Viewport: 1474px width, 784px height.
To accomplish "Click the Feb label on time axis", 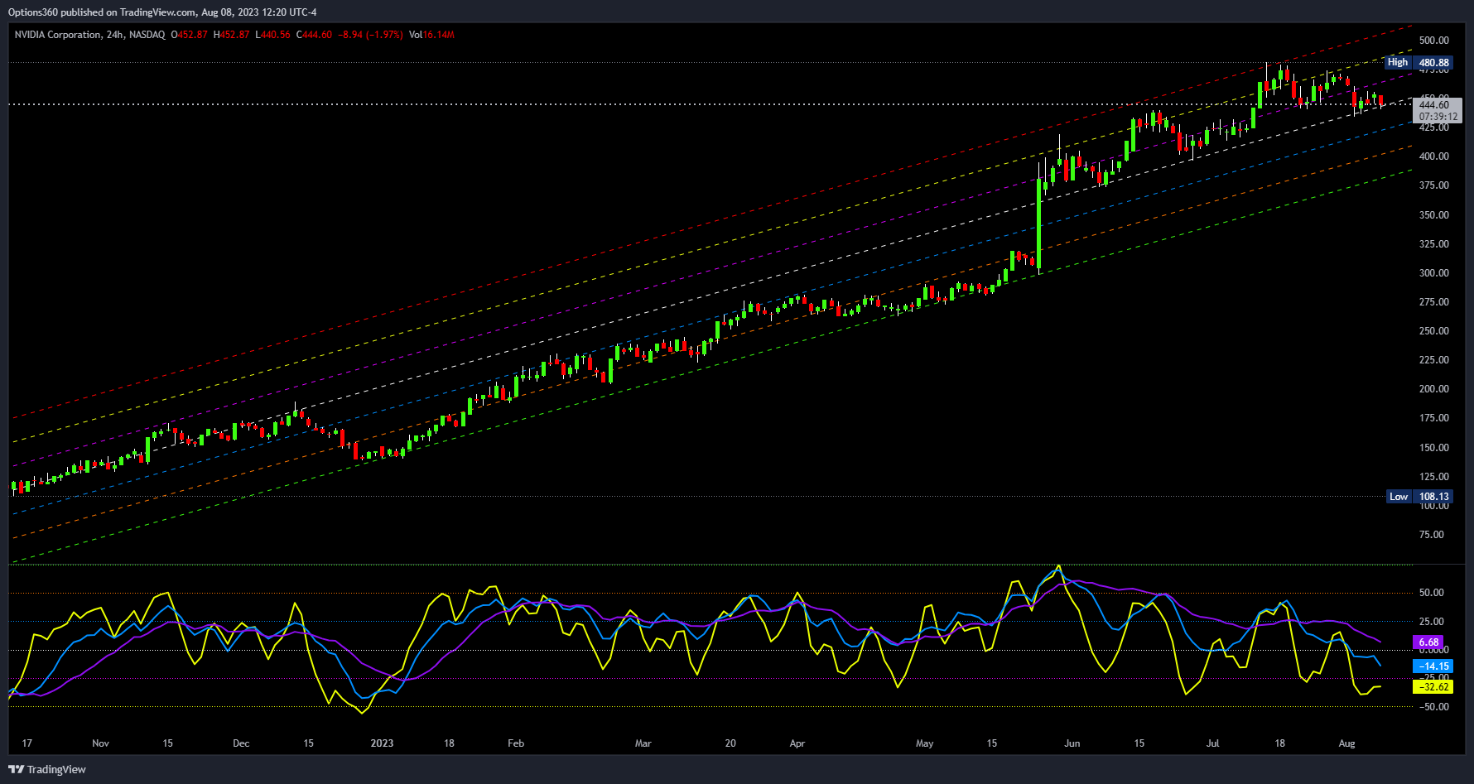I will [516, 743].
